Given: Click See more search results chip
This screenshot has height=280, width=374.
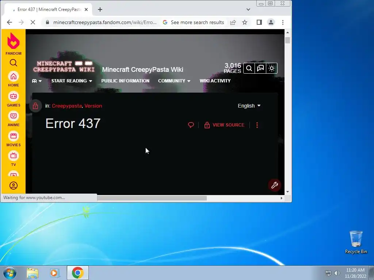Looking at the screenshot, I should [194, 22].
